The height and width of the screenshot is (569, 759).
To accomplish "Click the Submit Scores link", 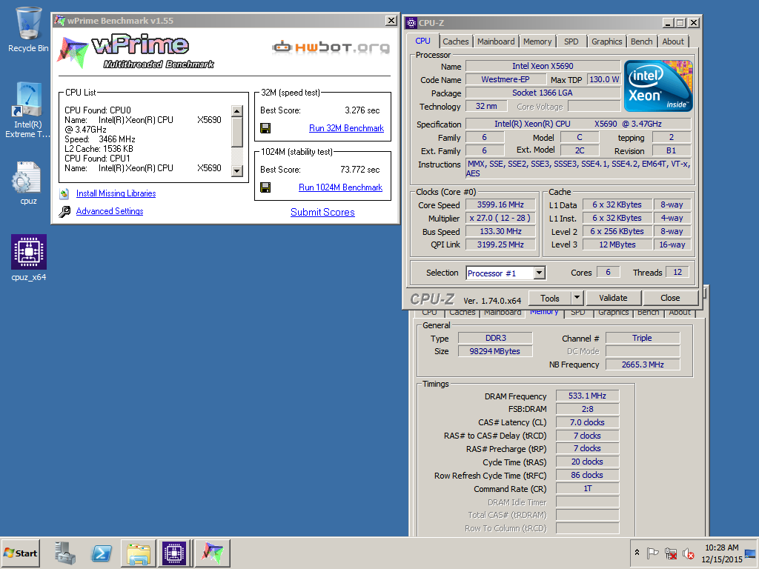I will coord(322,212).
